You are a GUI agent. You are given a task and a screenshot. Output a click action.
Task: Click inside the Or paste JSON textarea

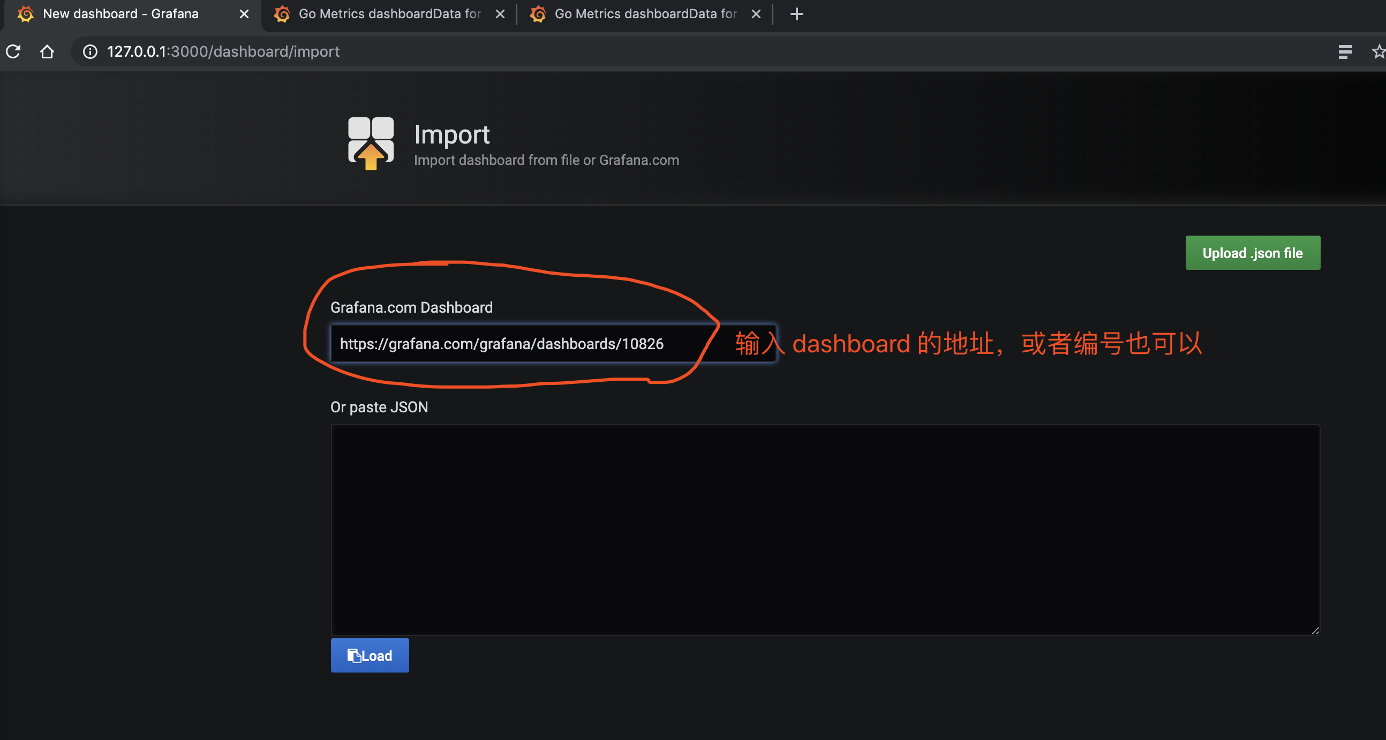coord(825,530)
